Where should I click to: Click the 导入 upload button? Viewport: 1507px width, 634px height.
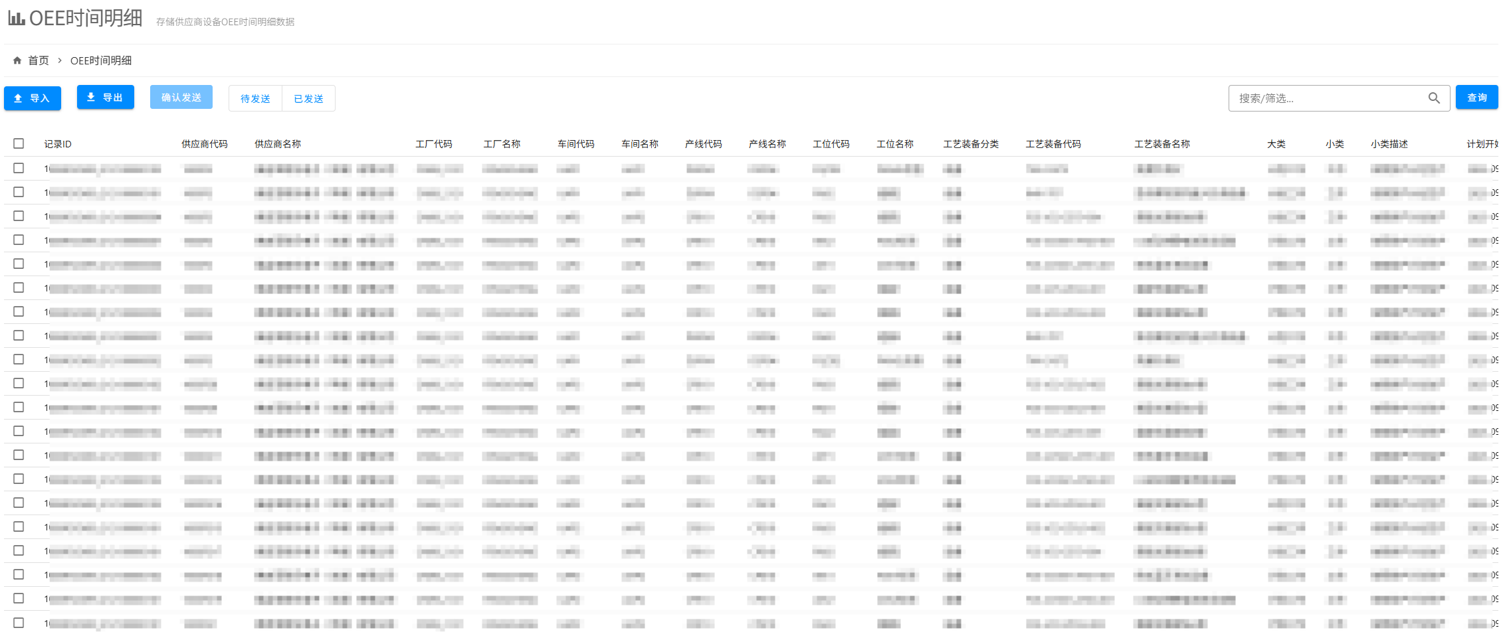[x=33, y=98]
